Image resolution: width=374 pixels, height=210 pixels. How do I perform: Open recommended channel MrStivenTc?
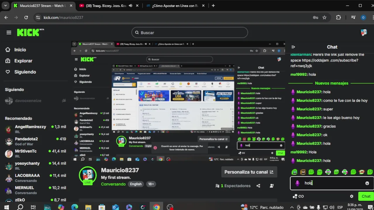pos(36,153)
